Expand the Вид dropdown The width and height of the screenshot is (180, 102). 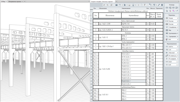point(173,30)
